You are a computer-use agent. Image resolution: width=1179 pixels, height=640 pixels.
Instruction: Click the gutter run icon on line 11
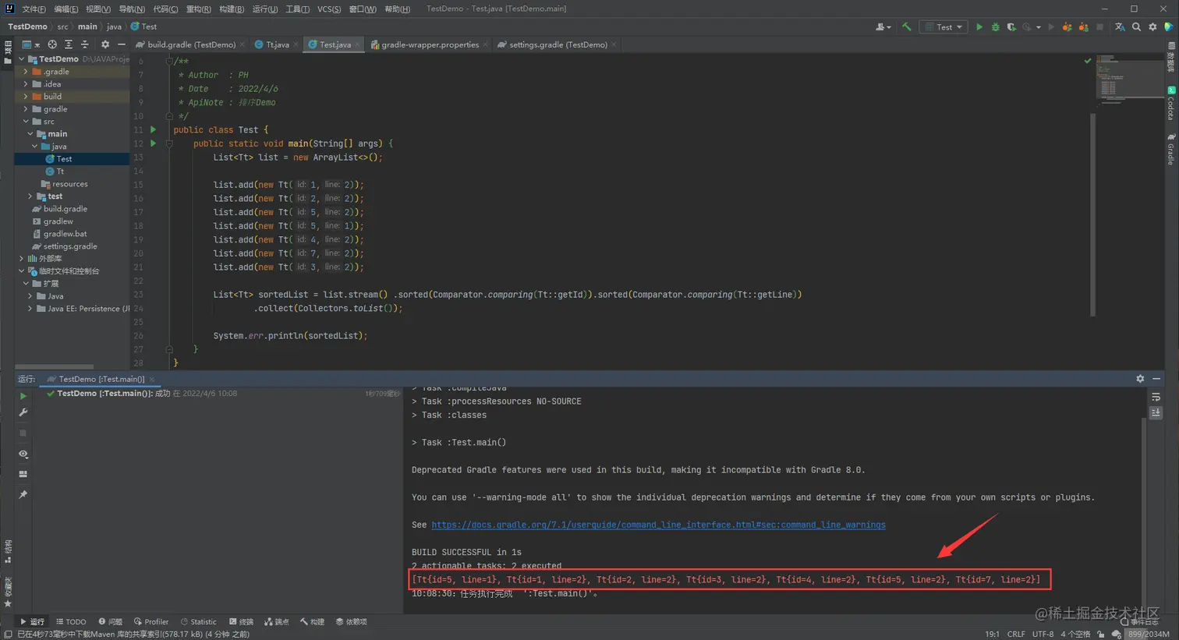(153, 129)
